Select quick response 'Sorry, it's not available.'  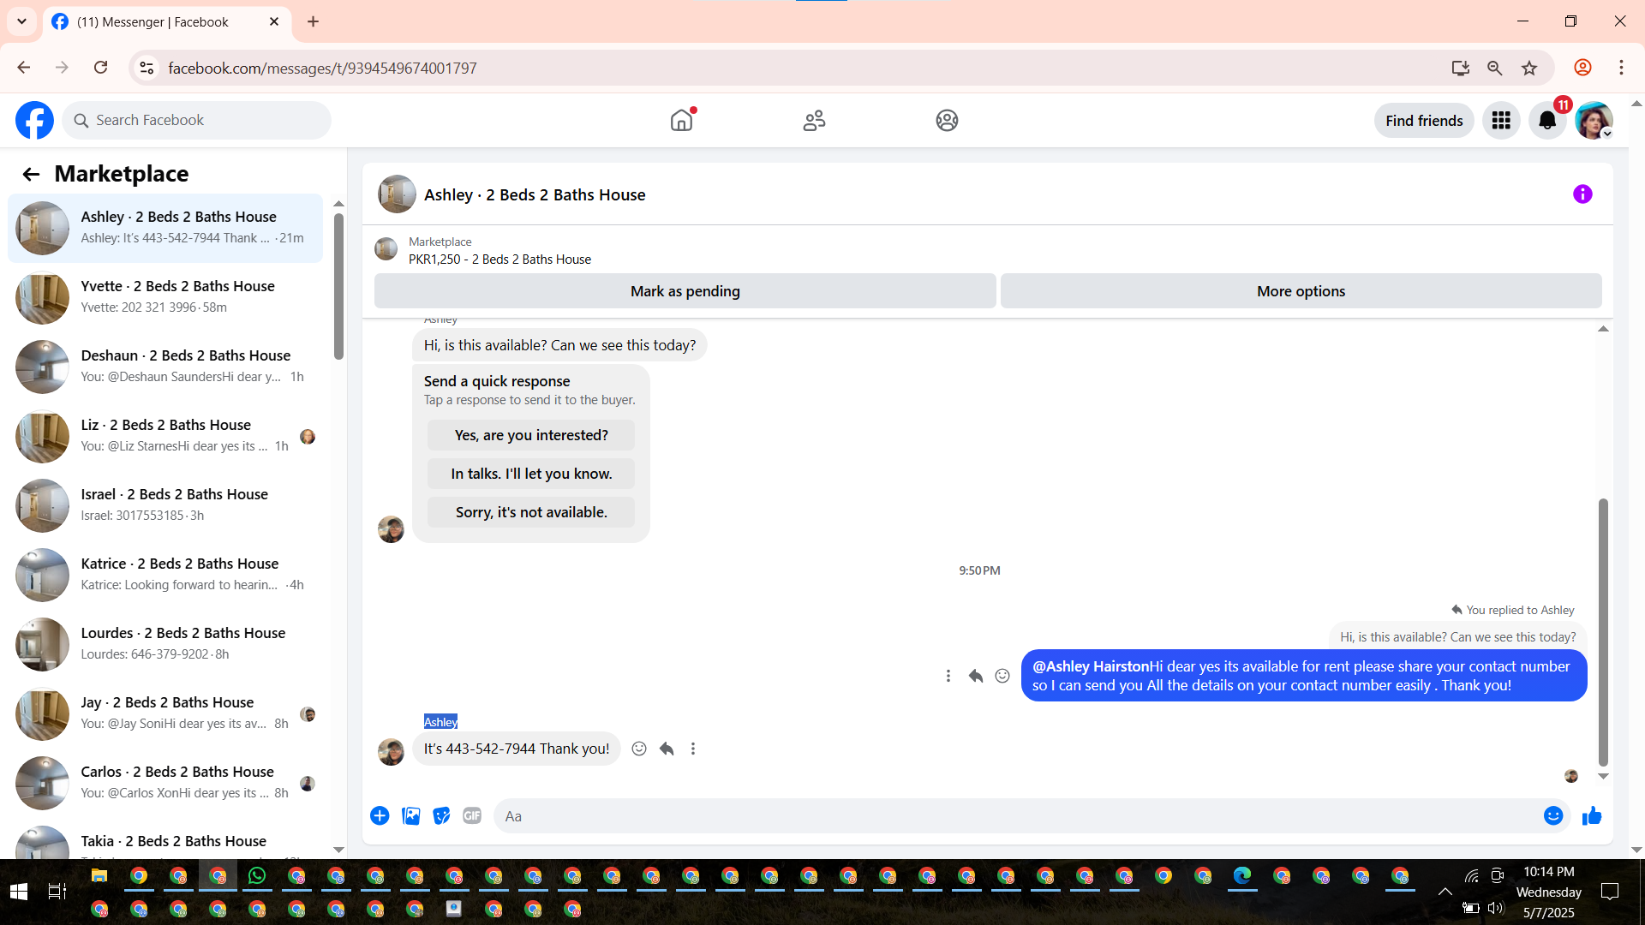click(x=530, y=512)
